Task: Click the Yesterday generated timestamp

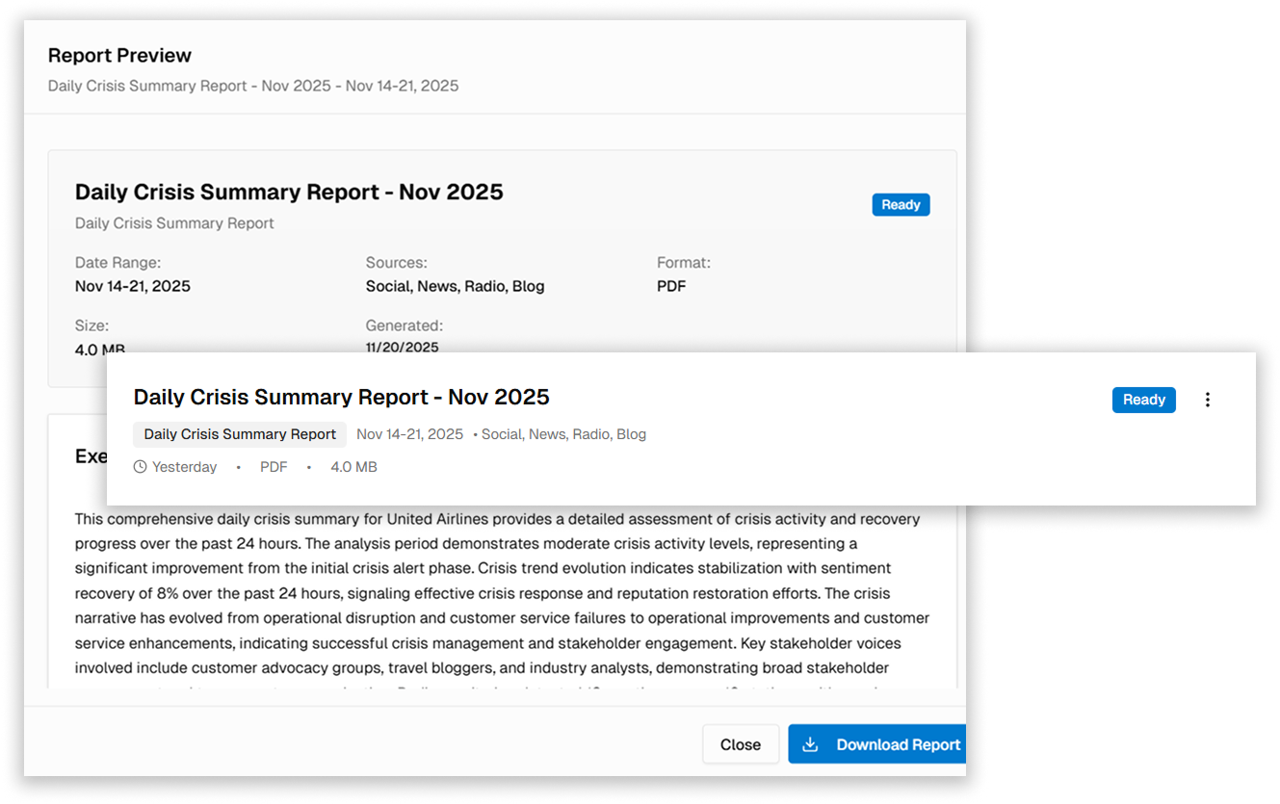Action: coord(185,466)
